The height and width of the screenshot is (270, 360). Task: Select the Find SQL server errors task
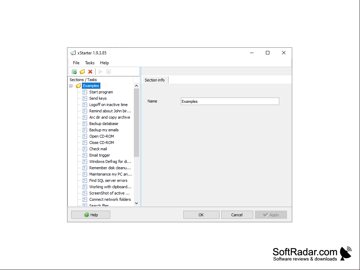(108, 180)
